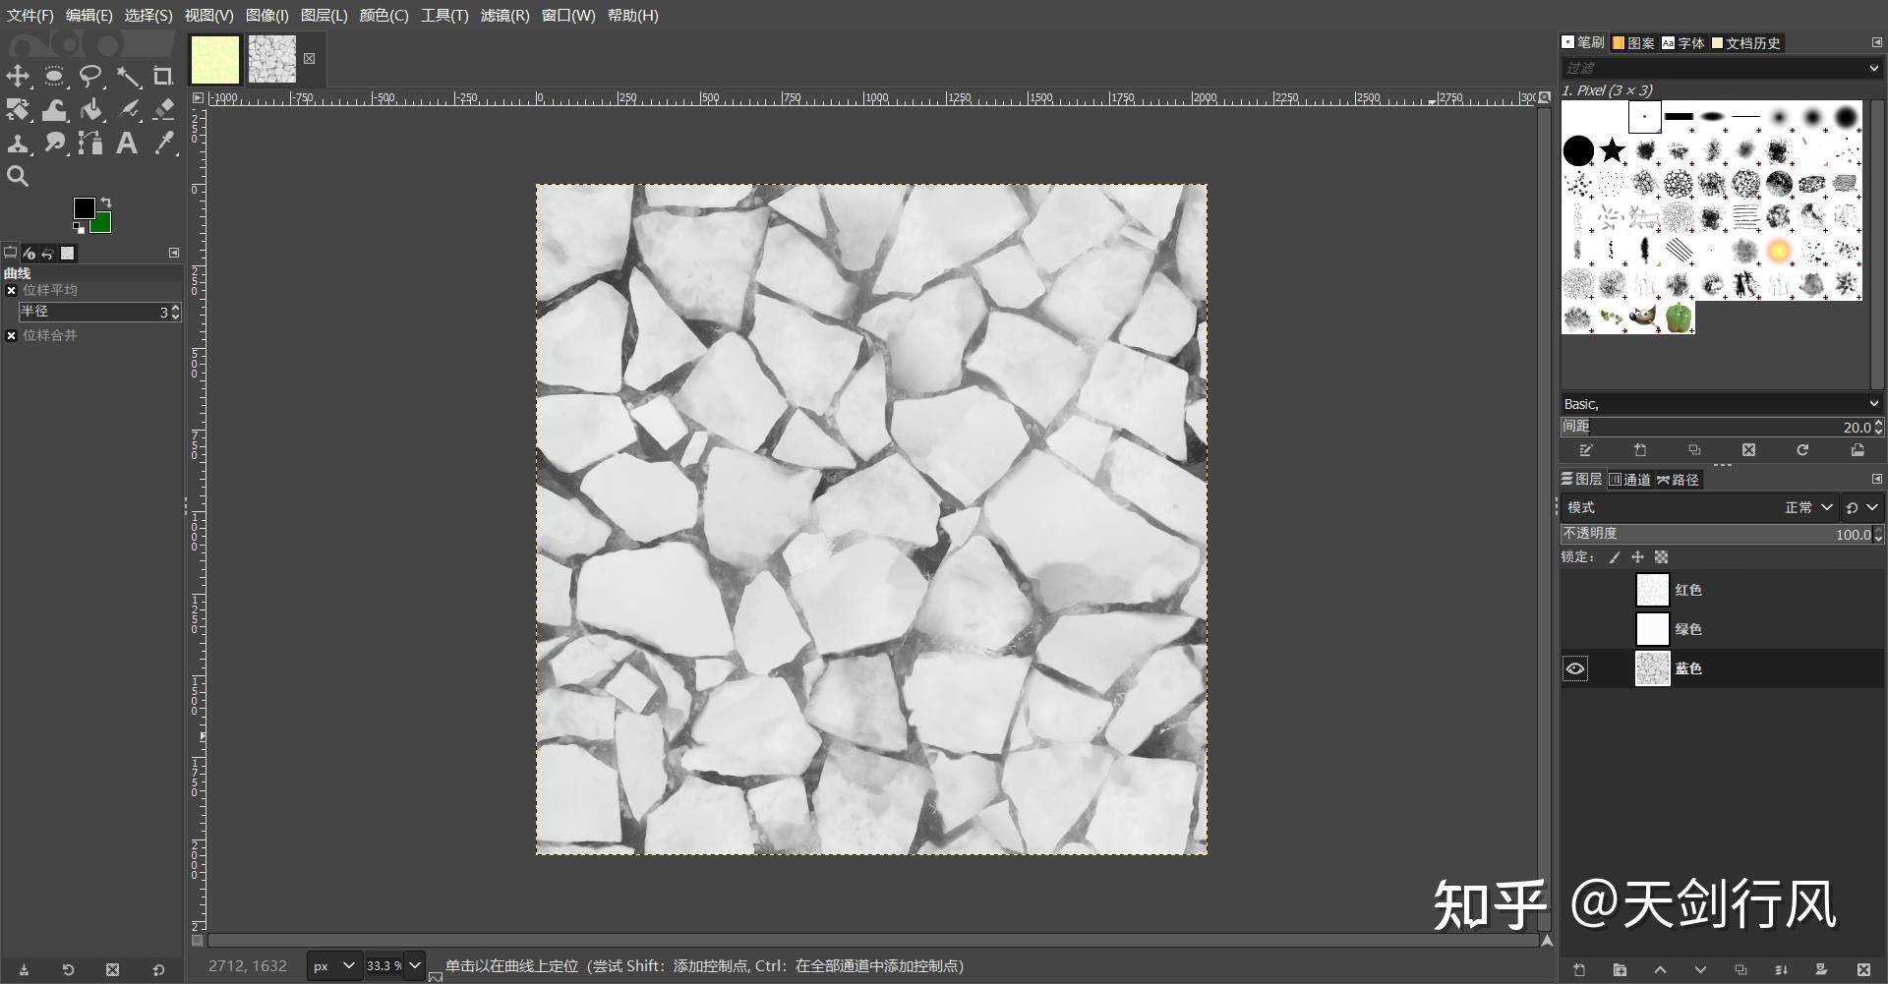Image resolution: width=1888 pixels, height=984 pixels.
Task: Select the Text tool
Action: click(x=127, y=144)
